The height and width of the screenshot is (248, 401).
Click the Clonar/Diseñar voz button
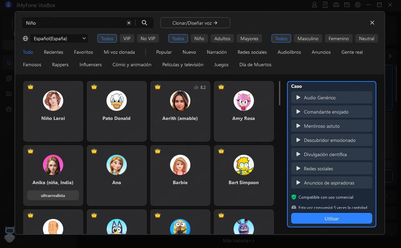point(195,23)
